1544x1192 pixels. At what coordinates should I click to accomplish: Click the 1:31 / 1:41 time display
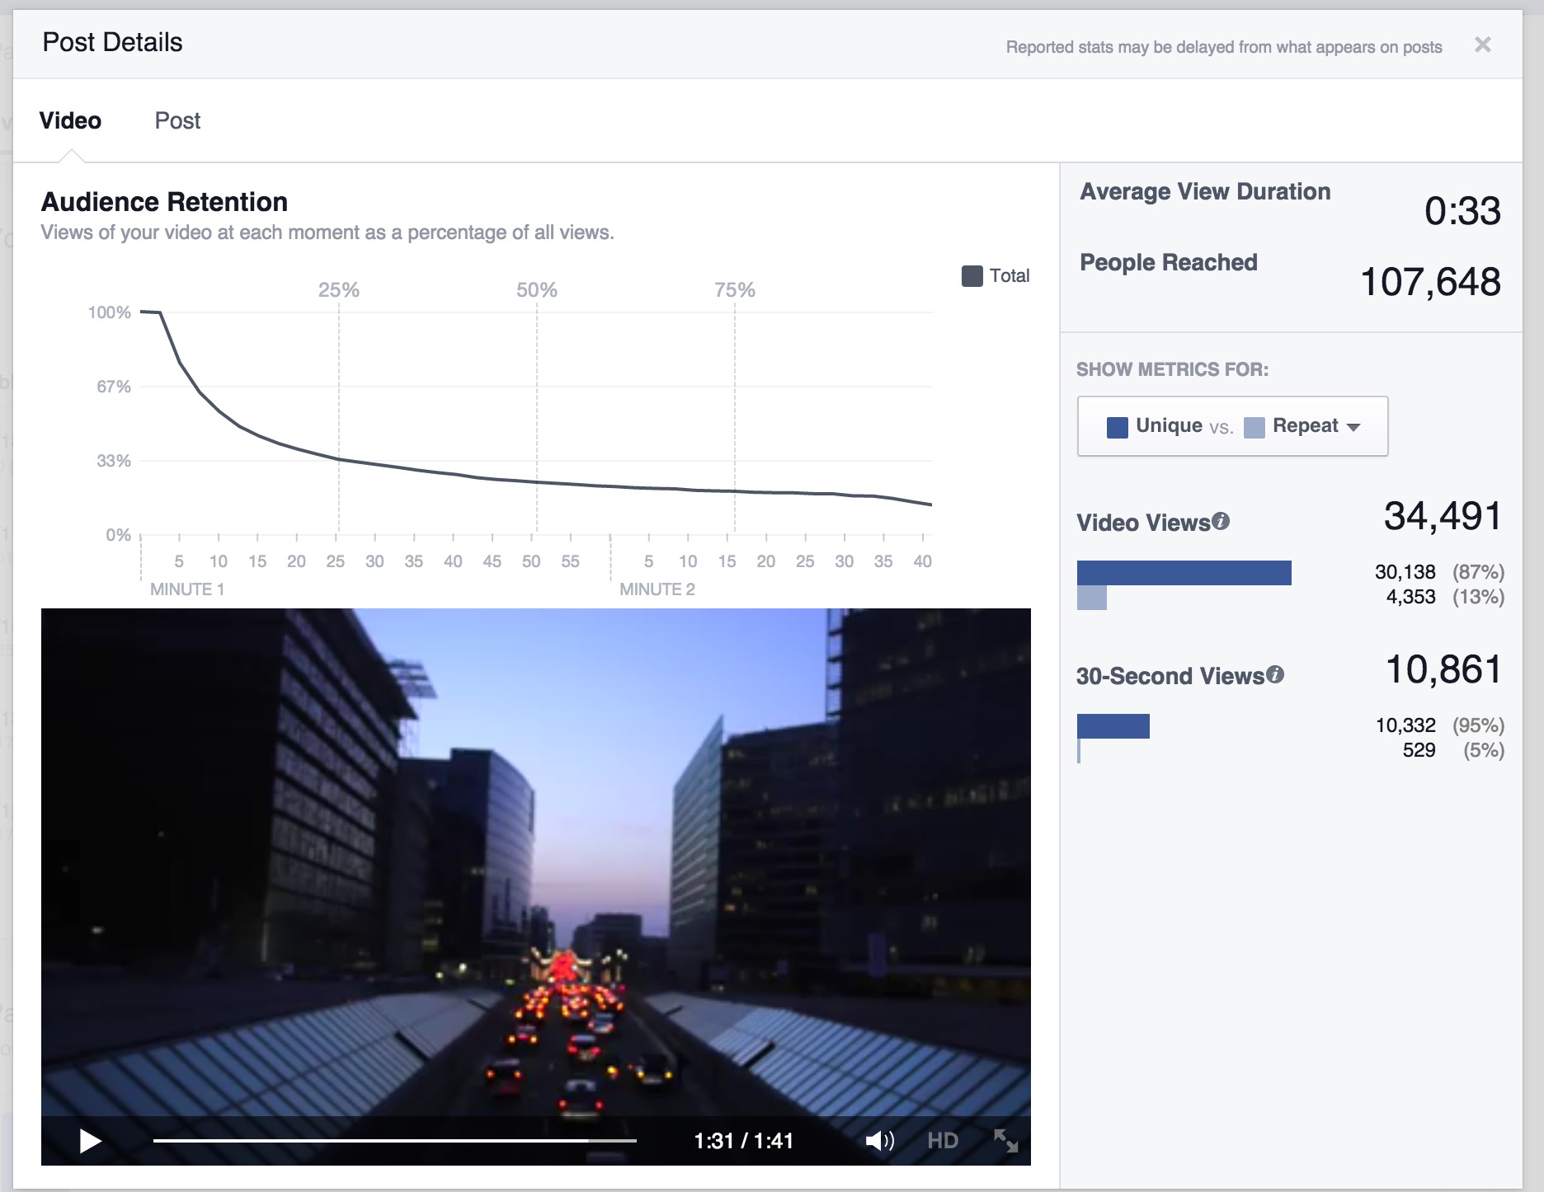[x=743, y=1141]
